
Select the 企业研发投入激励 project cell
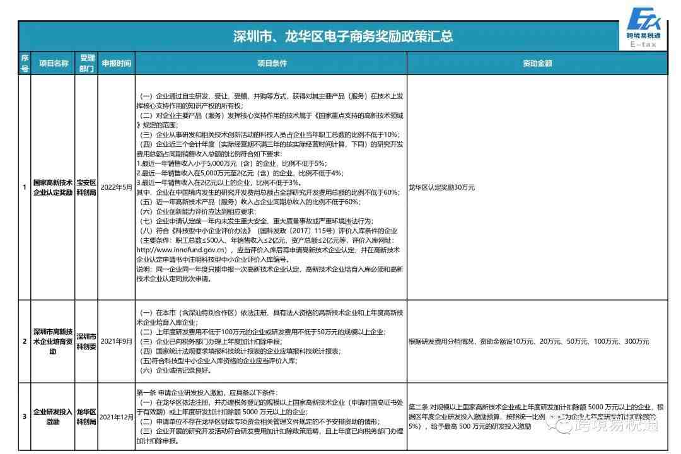54,416
